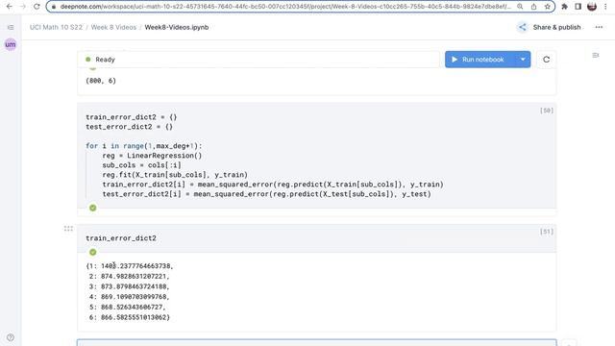This screenshot has height=346, width=615.
Task: Go forward in browser history
Action: coord(23,7)
